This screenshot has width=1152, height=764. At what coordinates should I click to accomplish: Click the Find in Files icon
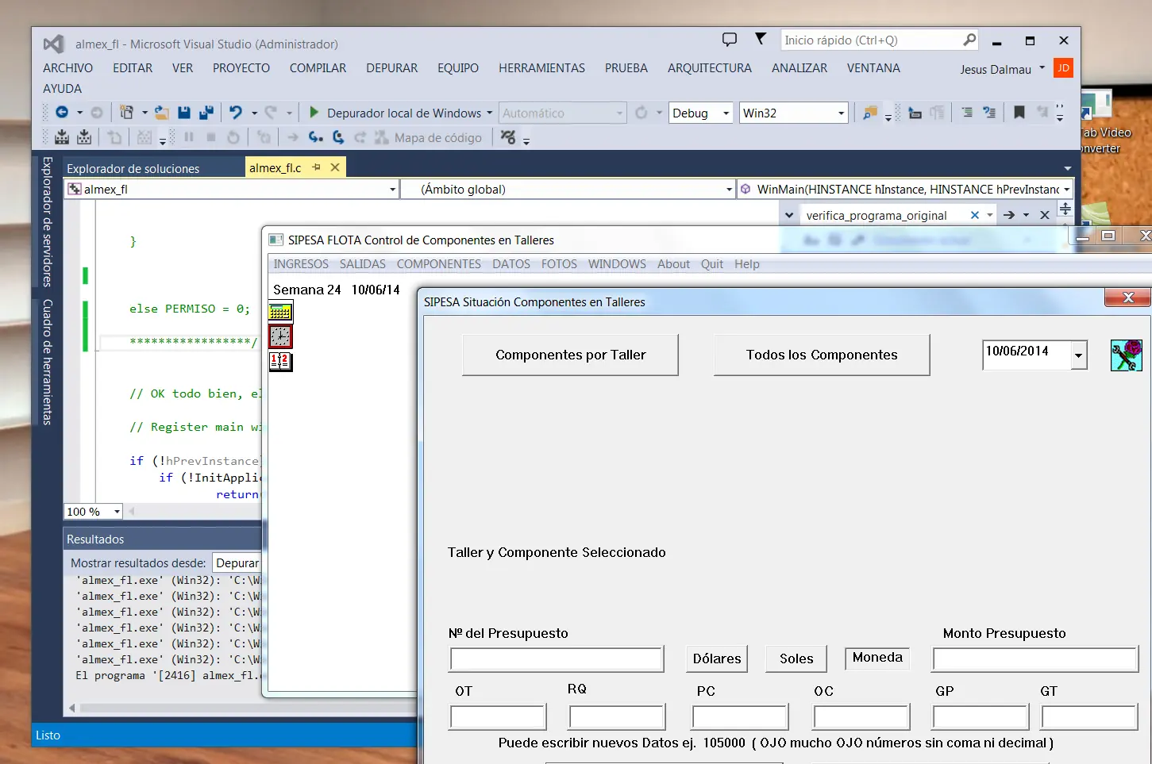(871, 113)
